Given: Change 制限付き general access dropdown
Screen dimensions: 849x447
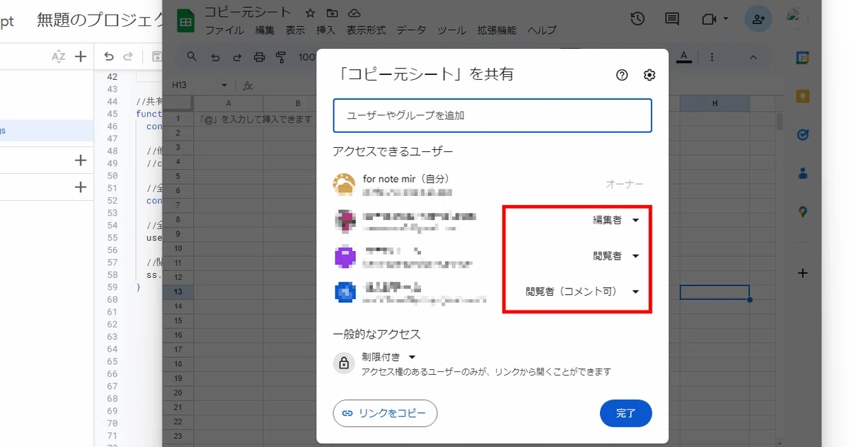Looking at the screenshot, I should point(388,356).
